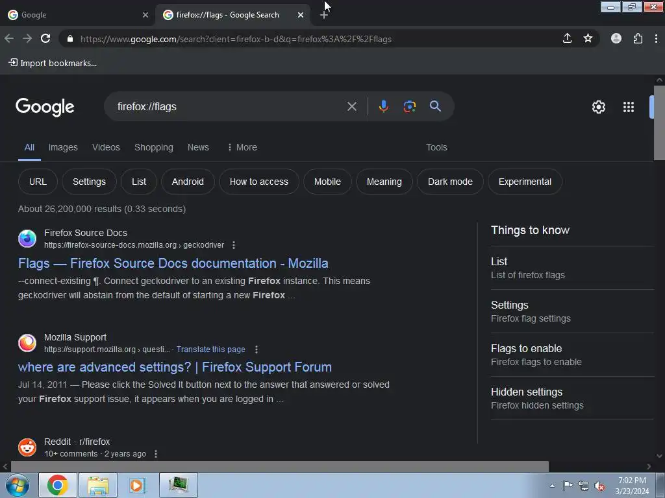
Task: Click inside the Google search field
Action: tap(229, 106)
